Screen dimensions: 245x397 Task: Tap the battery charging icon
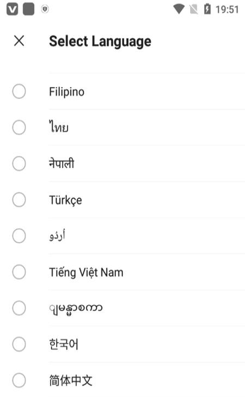coord(207,9)
